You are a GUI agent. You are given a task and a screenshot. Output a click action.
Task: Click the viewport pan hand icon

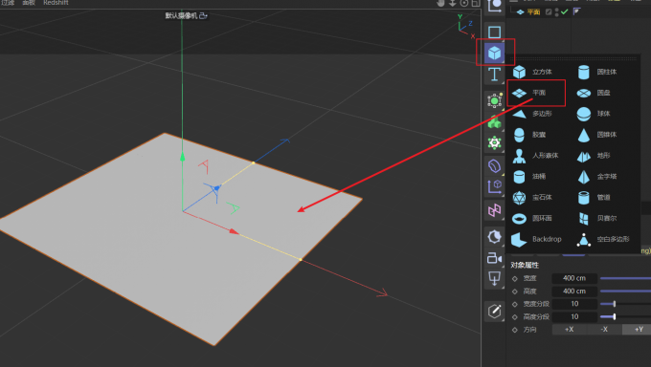441,3
